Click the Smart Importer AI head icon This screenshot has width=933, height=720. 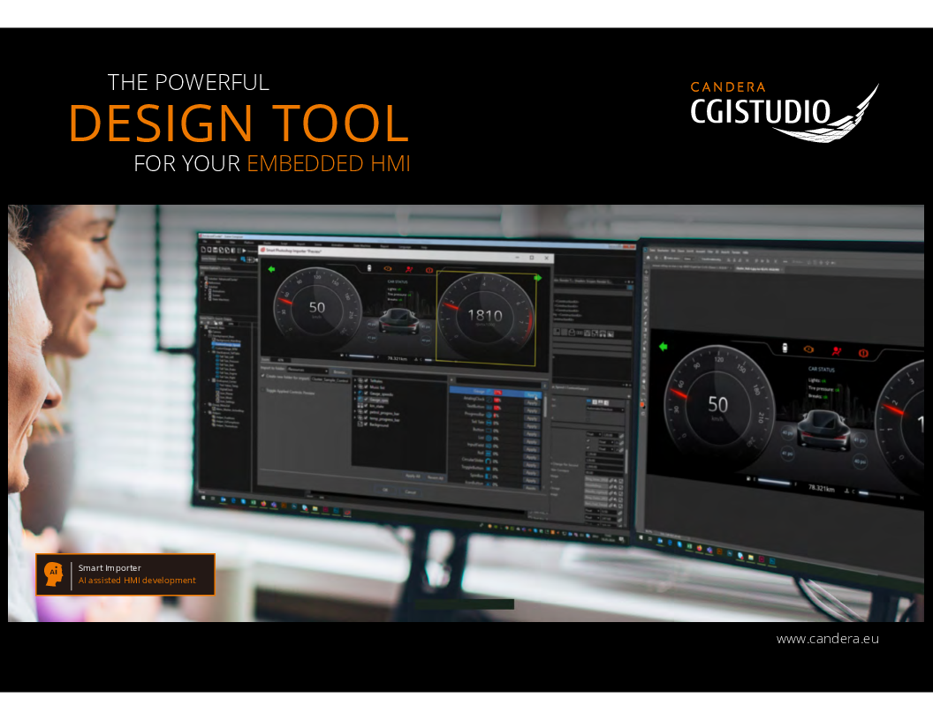pyautogui.click(x=53, y=574)
